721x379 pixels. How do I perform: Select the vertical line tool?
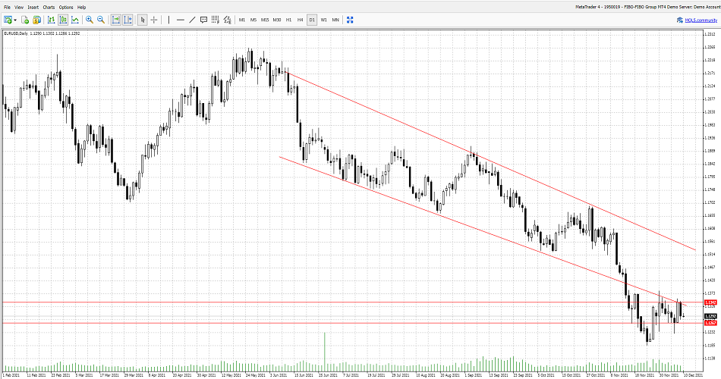168,20
